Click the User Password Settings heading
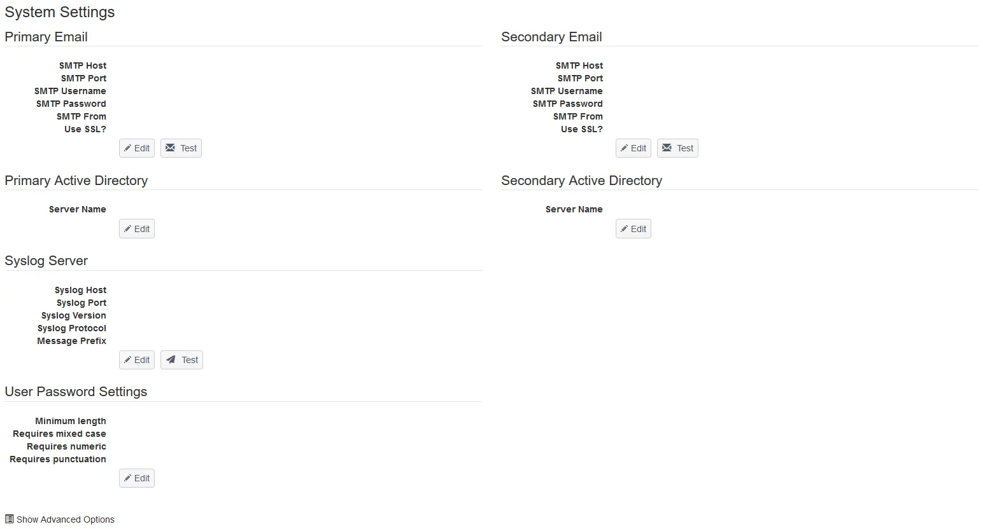This screenshot has width=983, height=529. 76,392
